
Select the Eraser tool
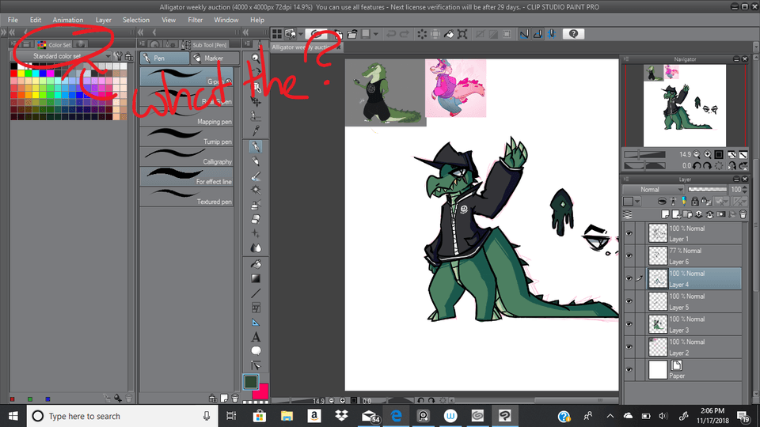coord(256,218)
